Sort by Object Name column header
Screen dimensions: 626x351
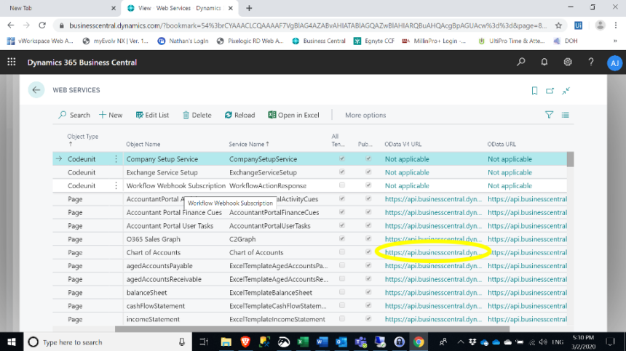coord(143,144)
